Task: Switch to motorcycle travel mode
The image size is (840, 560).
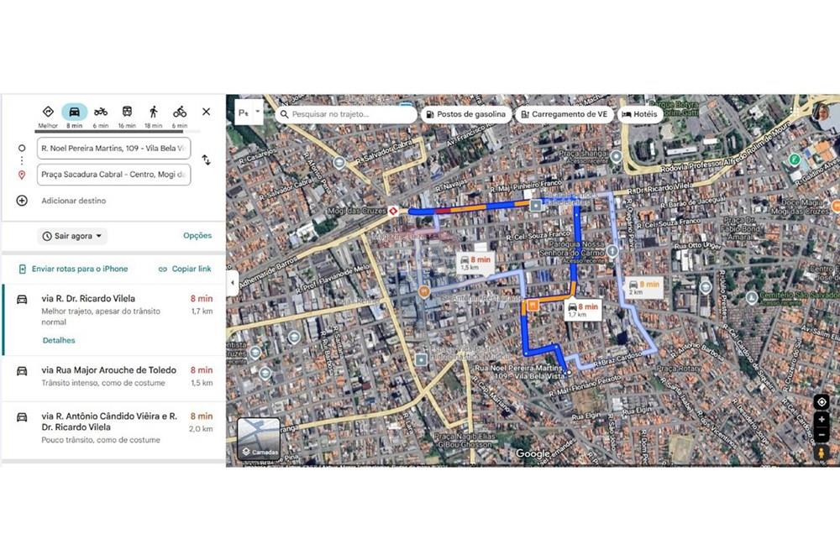Action: pos(101,113)
